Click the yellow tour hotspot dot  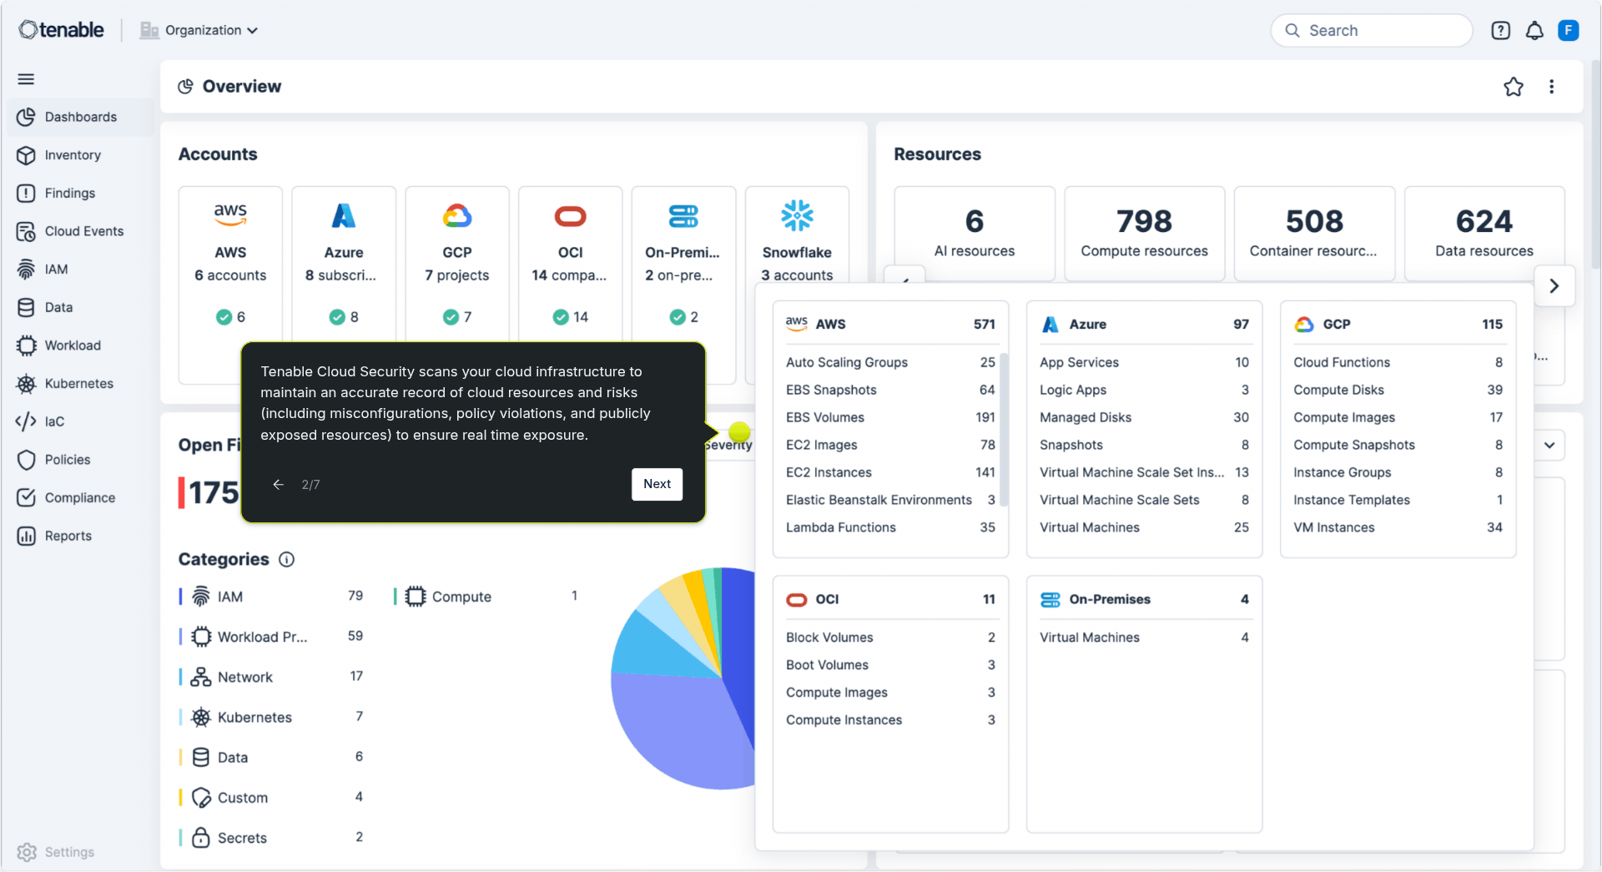tap(738, 431)
